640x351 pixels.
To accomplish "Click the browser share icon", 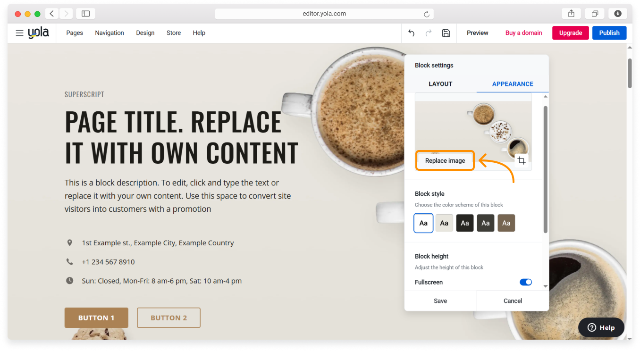I will [x=571, y=14].
